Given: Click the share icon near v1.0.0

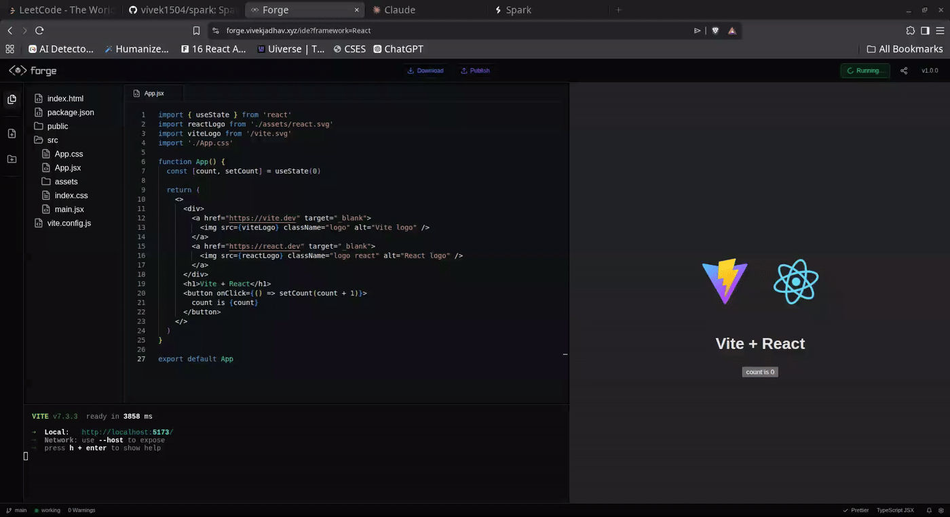Looking at the screenshot, I should [x=904, y=70].
